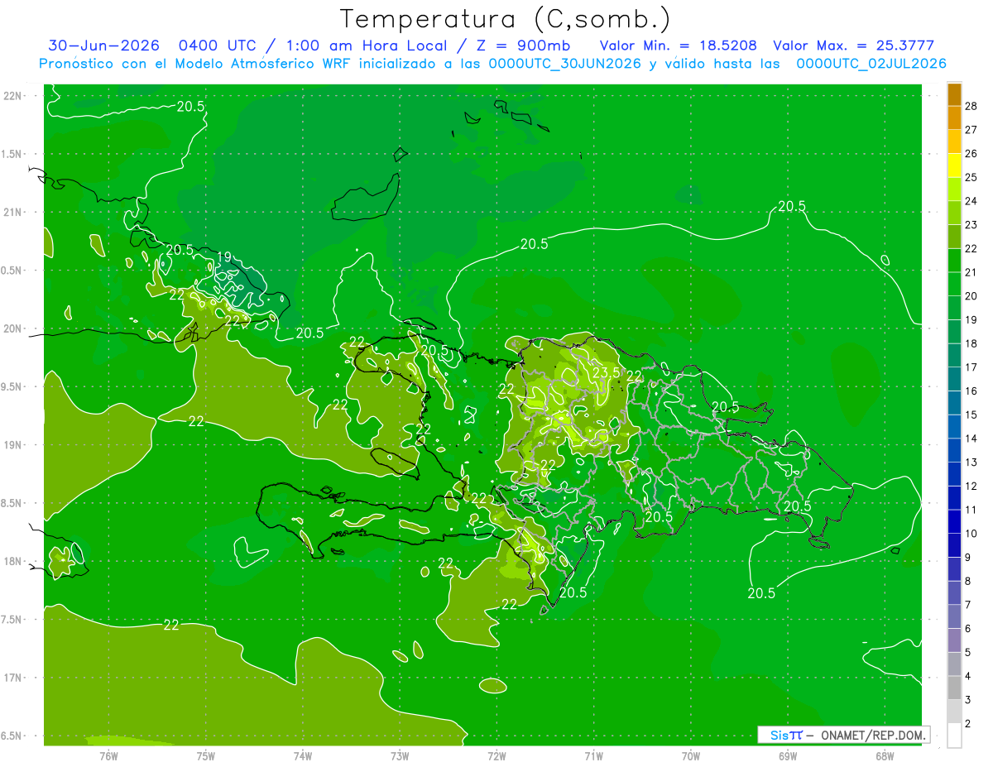This screenshot has width=993, height=767.
Task: Click the legend value "2"
Action: pyautogui.click(x=969, y=724)
